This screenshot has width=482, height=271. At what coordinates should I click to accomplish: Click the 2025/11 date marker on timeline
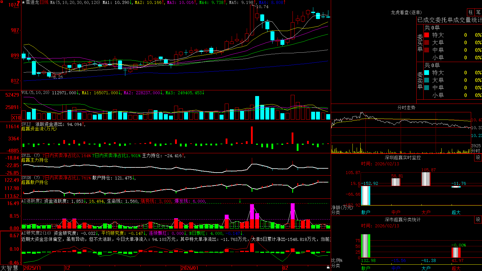pyautogui.click(x=32, y=268)
